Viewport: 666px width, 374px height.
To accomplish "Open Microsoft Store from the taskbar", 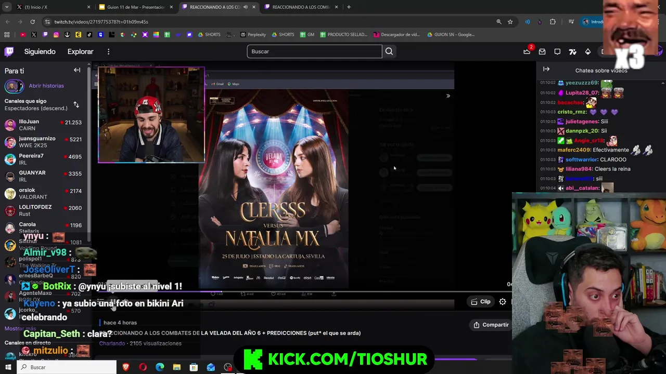I will [x=194, y=367].
